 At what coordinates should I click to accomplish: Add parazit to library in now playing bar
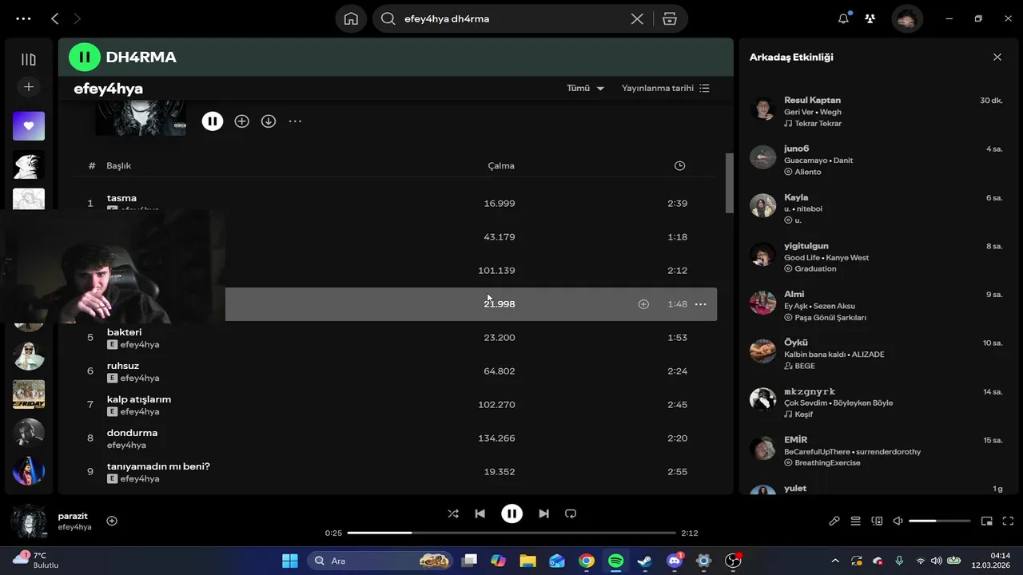112,521
